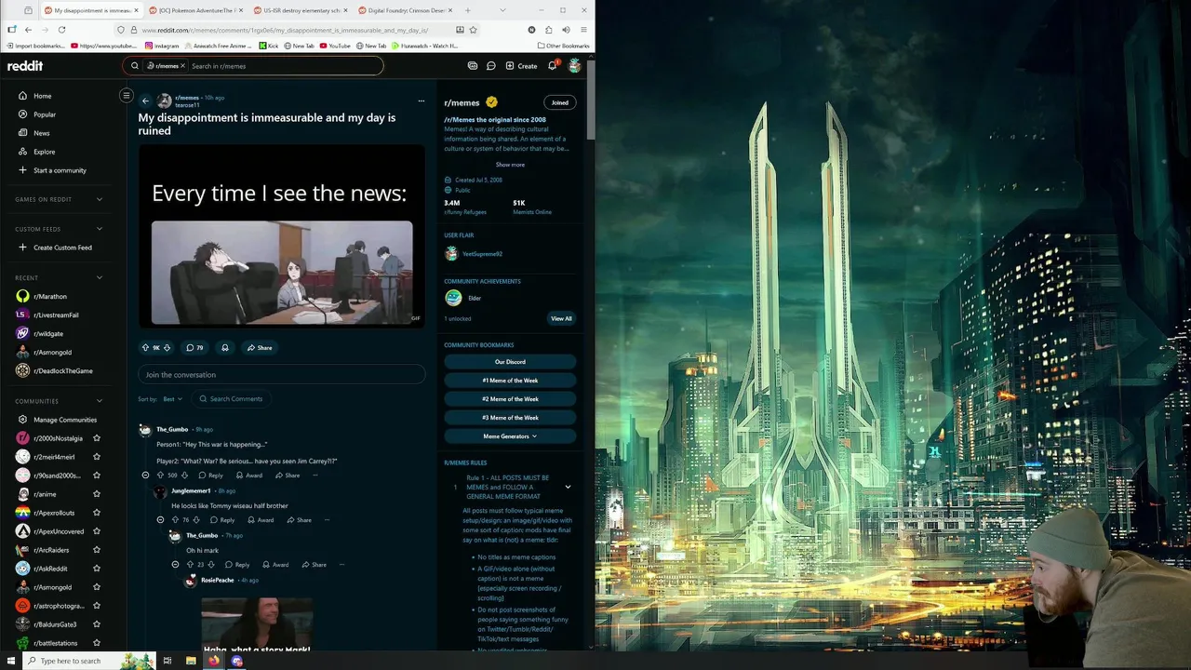The image size is (1191, 670).
Task: Open more options on Junglememer1's comment
Action: 327,519
